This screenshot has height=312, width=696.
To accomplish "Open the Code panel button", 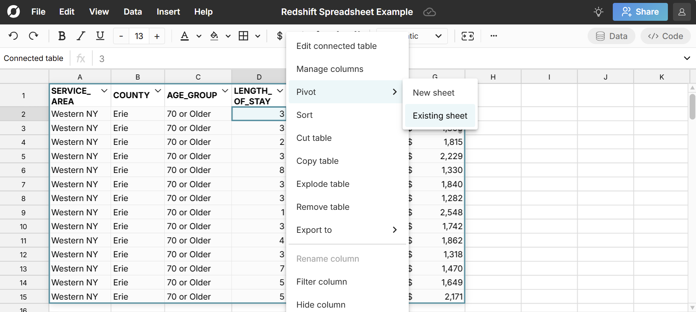I will click(665, 36).
